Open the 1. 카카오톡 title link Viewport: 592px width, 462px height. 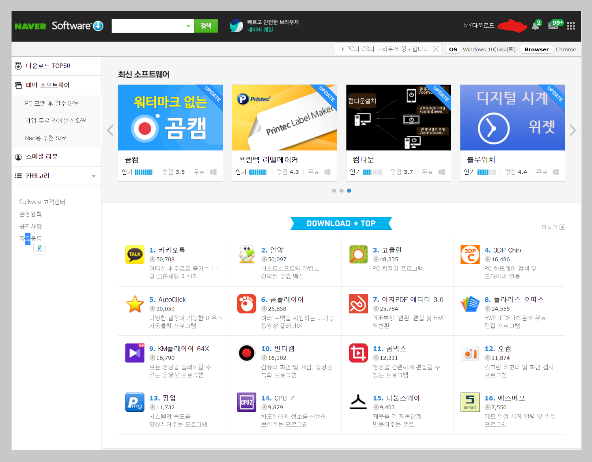167,250
